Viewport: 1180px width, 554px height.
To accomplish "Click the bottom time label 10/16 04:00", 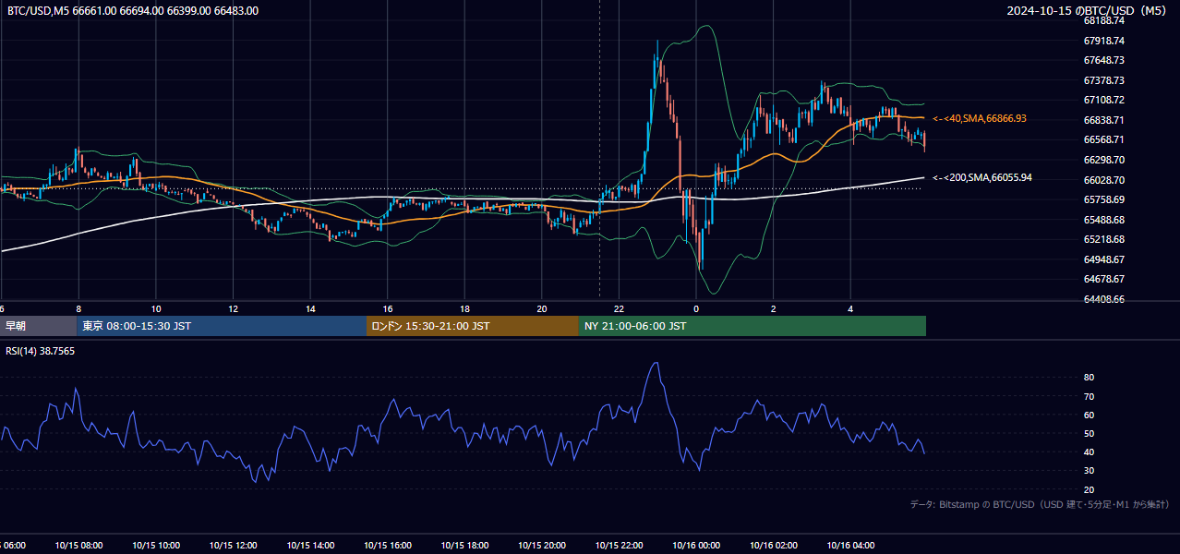I will (x=850, y=545).
